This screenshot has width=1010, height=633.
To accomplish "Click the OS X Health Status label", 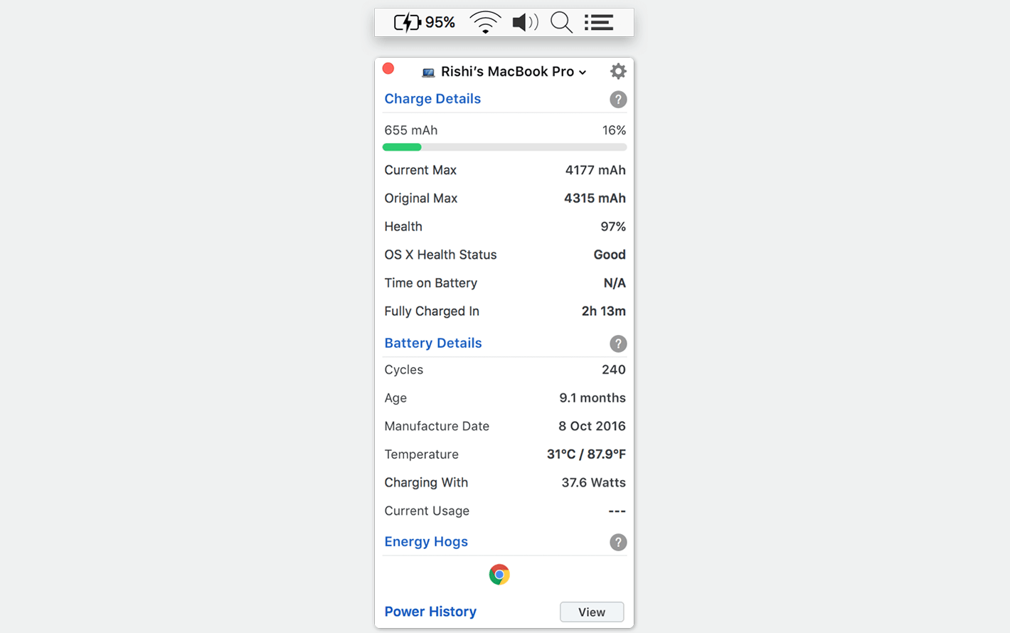I will [x=440, y=255].
